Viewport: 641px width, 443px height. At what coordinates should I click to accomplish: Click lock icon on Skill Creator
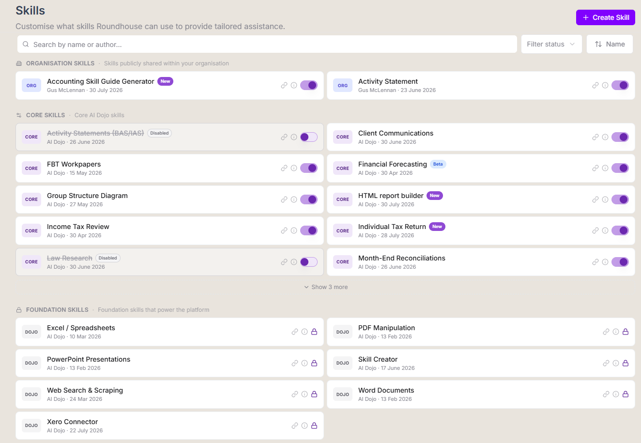pyautogui.click(x=626, y=363)
